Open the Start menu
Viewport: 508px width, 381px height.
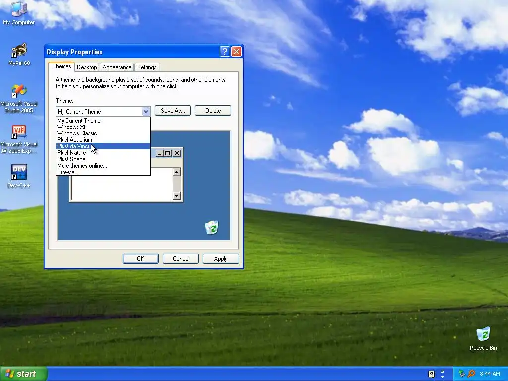pyautogui.click(x=24, y=374)
